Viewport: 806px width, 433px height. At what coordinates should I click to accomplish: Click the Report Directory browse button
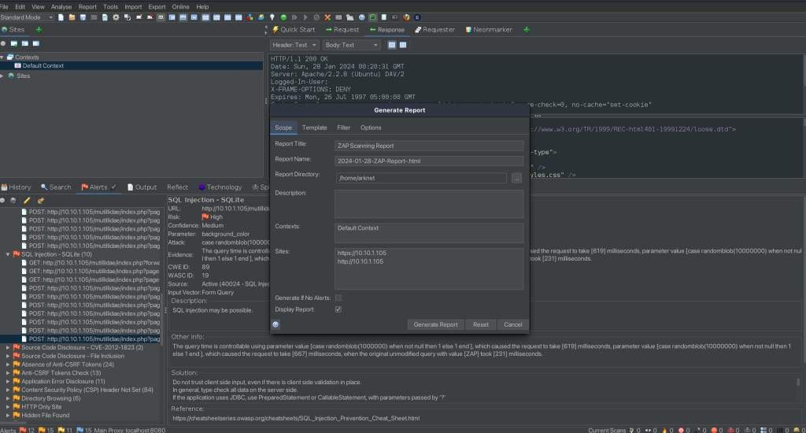(x=517, y=178)
